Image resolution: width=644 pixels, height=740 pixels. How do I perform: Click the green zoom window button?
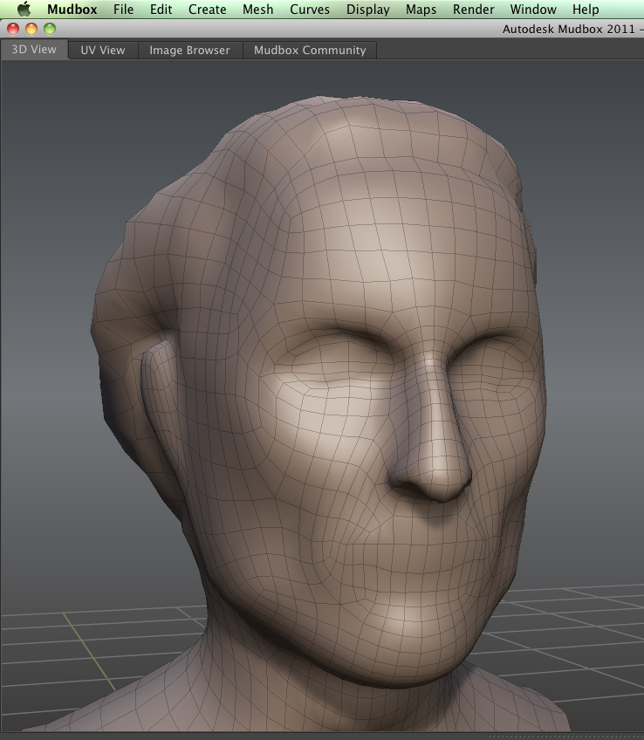click(x=50, y=29)
